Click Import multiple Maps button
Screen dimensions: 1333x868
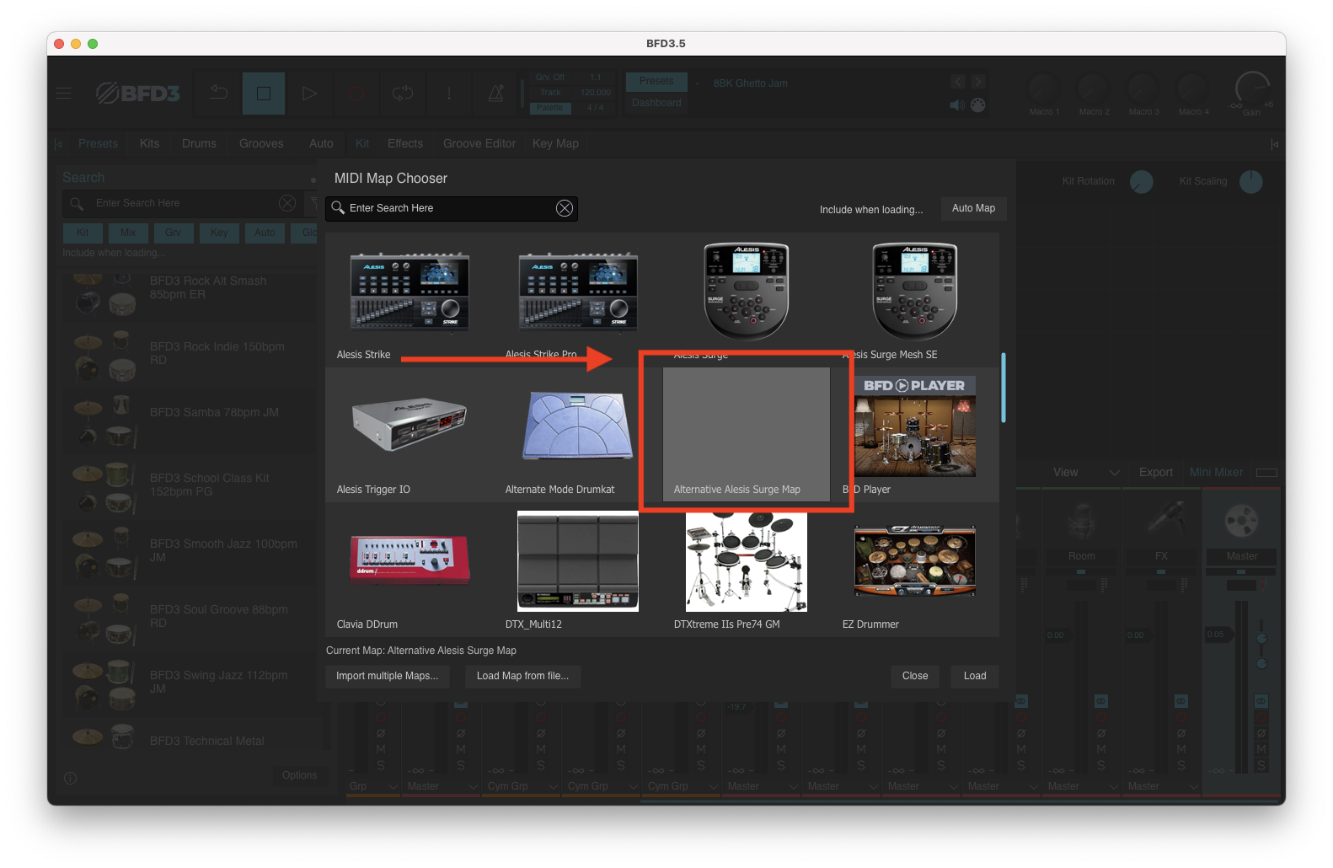387,676
